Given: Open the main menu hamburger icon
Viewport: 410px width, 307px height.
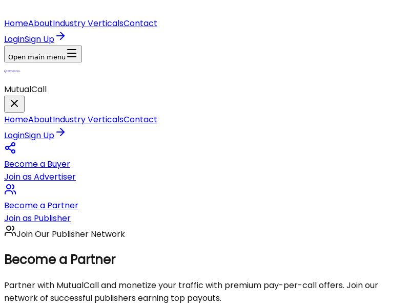Looking at the screenshot, I should [72, 54].
